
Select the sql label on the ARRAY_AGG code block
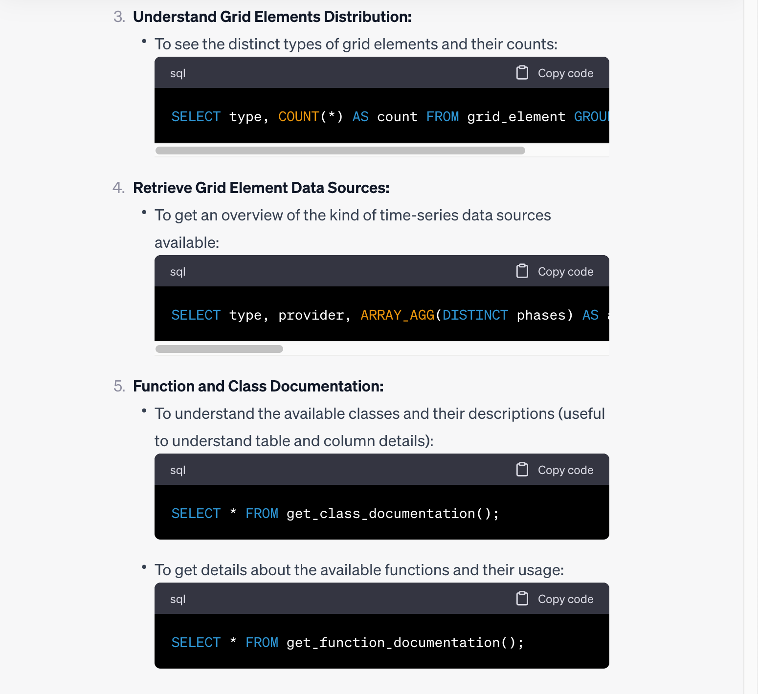pos(178,271)
